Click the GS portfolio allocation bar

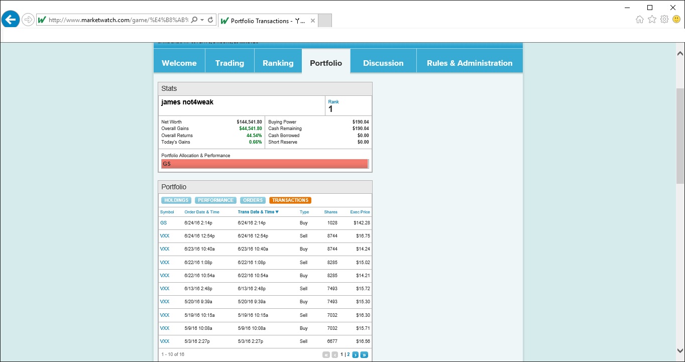coord(265,164)
